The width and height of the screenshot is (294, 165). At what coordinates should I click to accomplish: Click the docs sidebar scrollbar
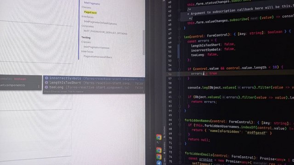pos(144,42)
